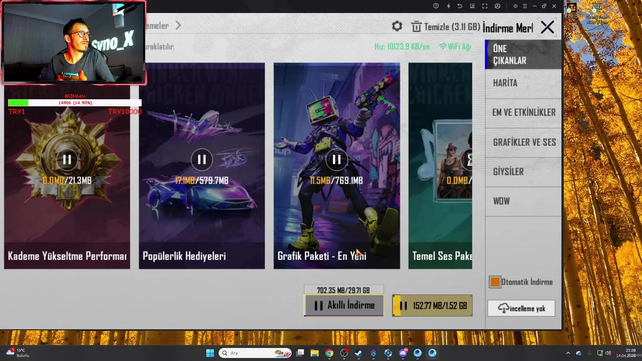This screenshot has width=642, height=361.
Task: Pin the emulator window on top
Action: (x=515, y=6)
